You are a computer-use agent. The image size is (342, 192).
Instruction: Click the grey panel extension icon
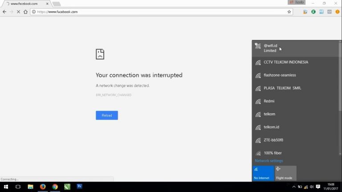tap(330, 12)
